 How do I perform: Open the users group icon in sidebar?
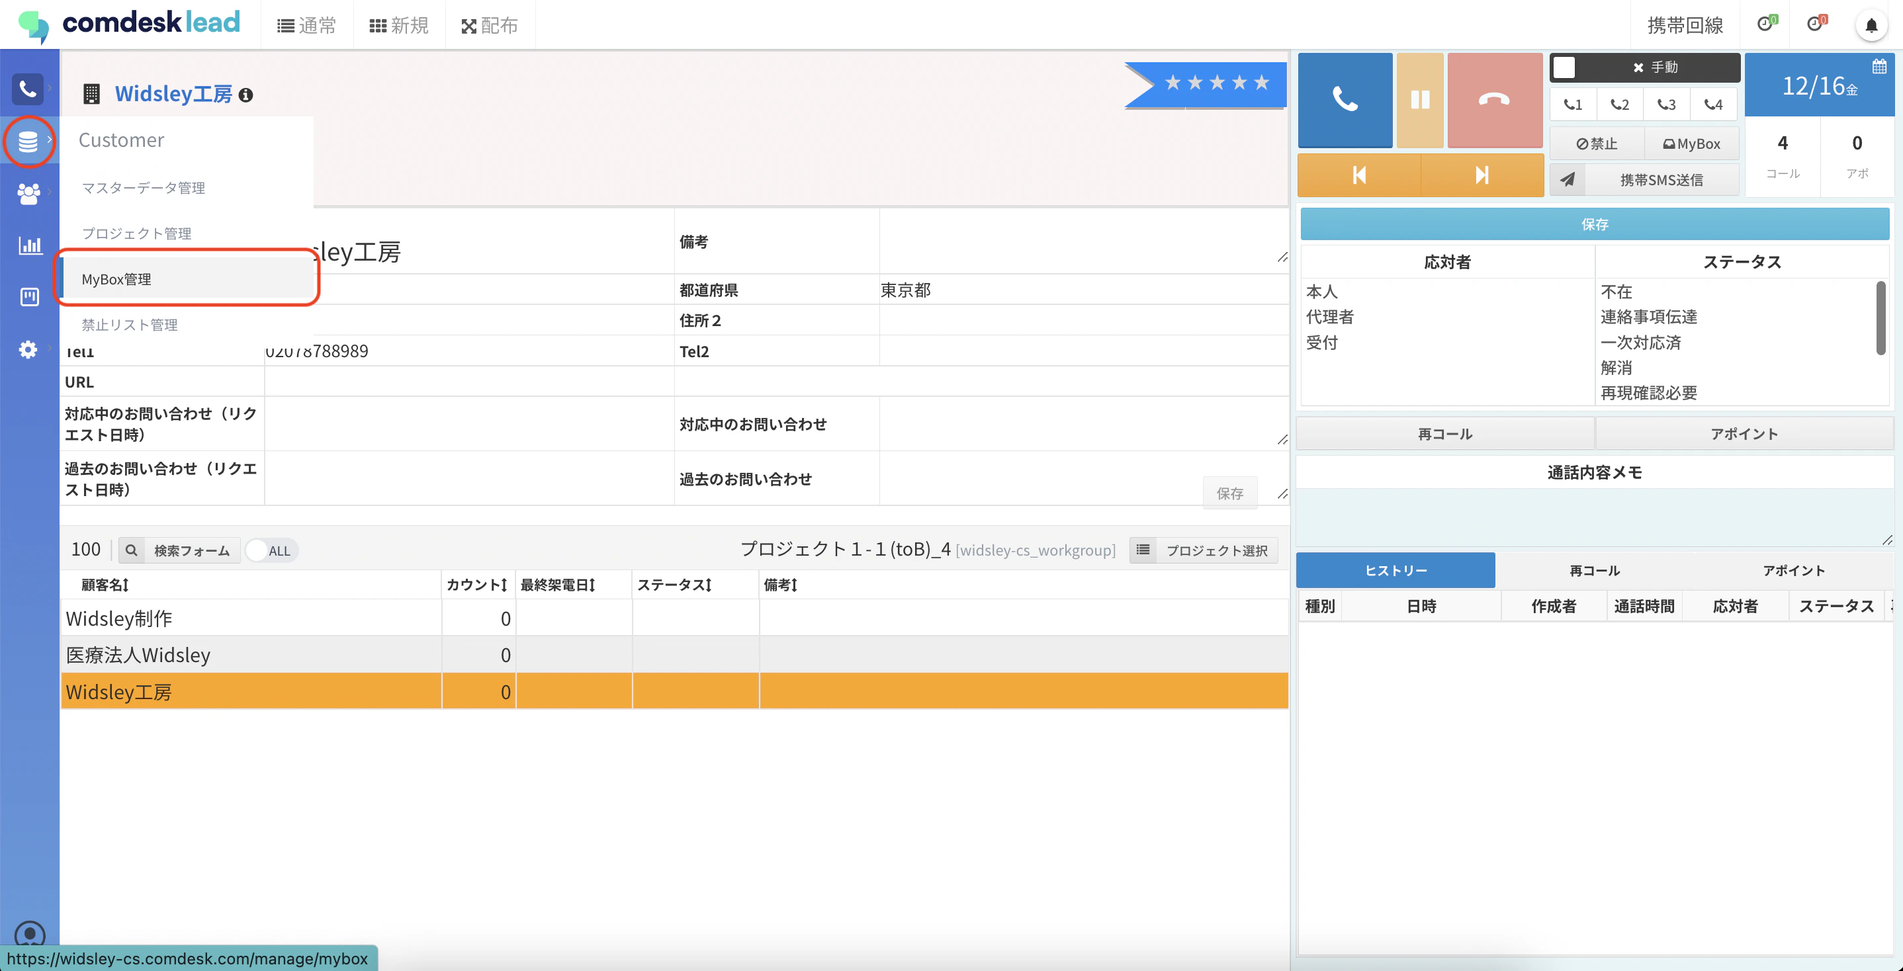tap(28, 193)
